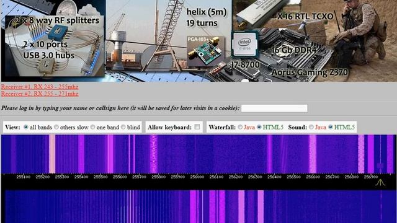
Task: Select the 'all bands' view option
Action: coord(26,127)
